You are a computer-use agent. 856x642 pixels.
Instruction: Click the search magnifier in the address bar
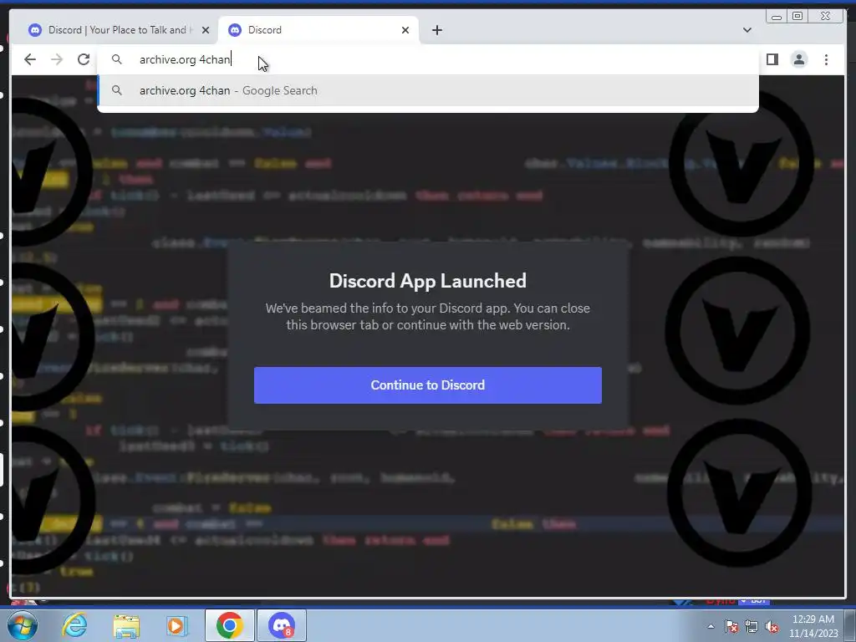117,59
